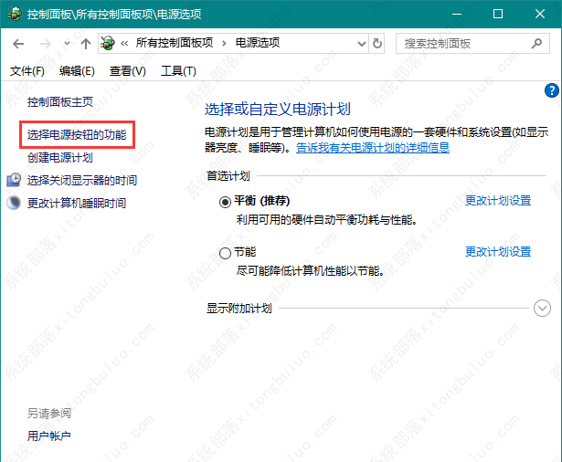Screen dimensions: 562x462
Task: Click the moon icon for sleep settings
Action: 14,203
